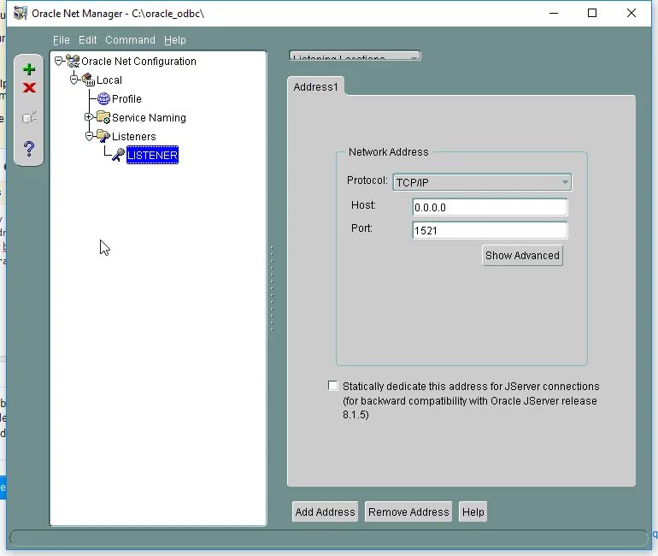Click the LISTENER microphone icon
The width and height of the screenshot is (658, 556).
[x=118, y=155]
